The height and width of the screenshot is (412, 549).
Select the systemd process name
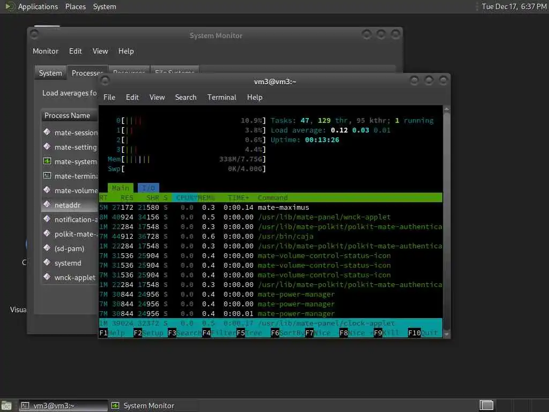click(68, 263)
